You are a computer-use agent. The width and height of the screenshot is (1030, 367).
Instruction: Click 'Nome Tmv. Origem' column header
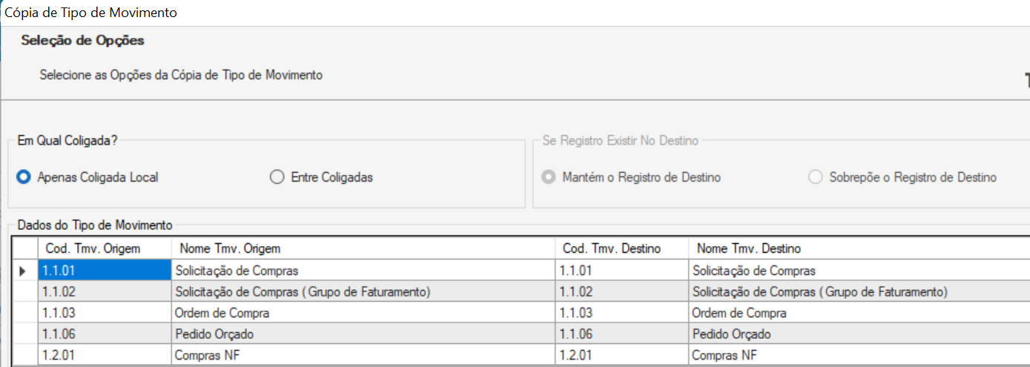(x=363, y=248)
